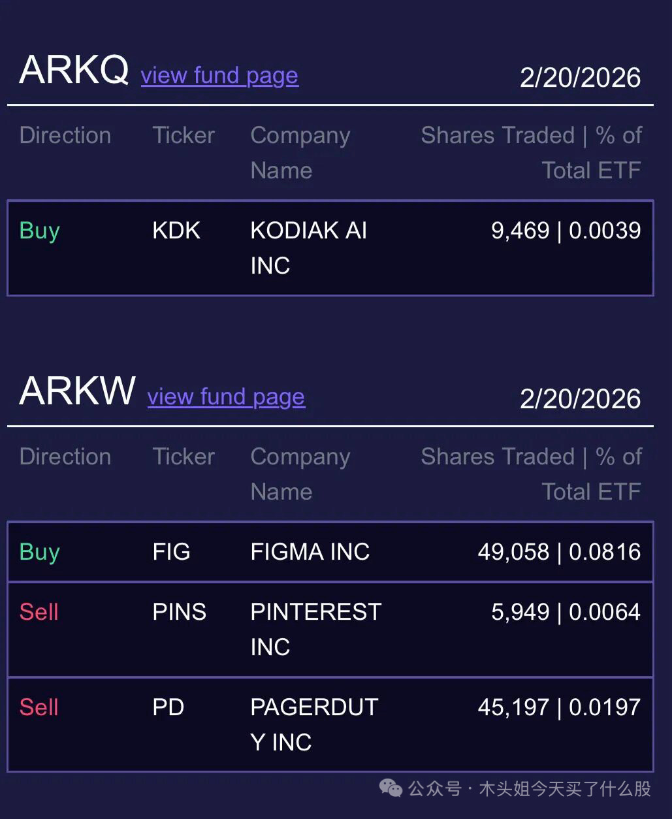Image resolution: width=672 pixels, height=819 pixels.
Task: Select the FIG ticker cell
Action: click(171, 552)
